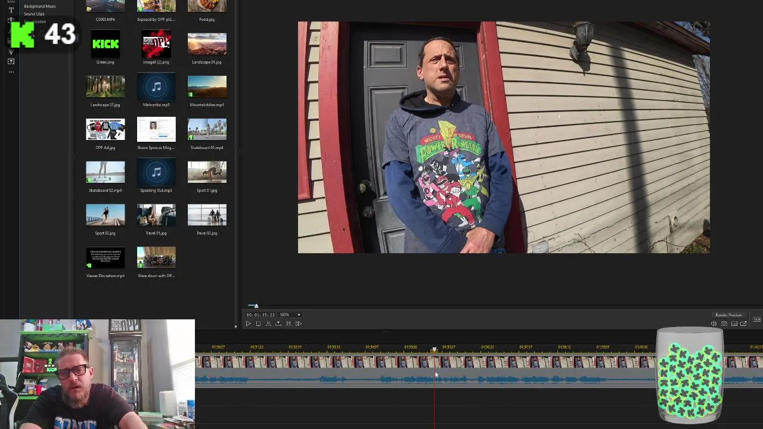The image size is (763, 429).
Task: Select the image0 (2).png thumbnail
Action: pos(156,44)
